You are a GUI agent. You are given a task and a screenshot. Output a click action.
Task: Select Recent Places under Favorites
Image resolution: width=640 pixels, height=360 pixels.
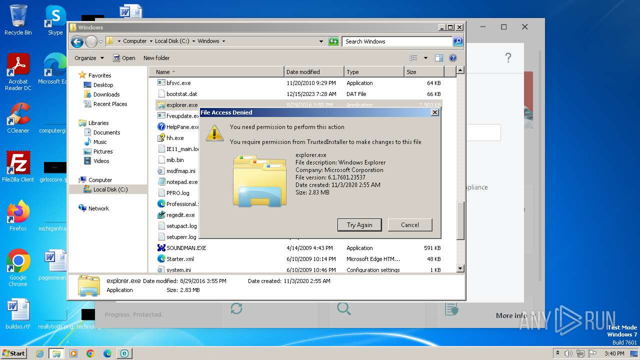105,104
